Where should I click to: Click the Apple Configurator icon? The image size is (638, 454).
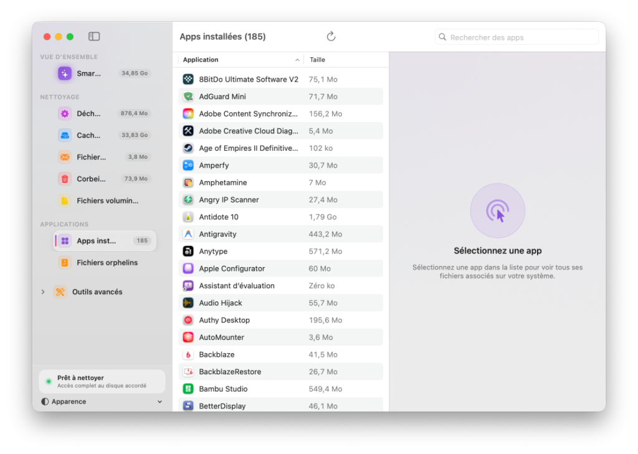click(188, 268)
